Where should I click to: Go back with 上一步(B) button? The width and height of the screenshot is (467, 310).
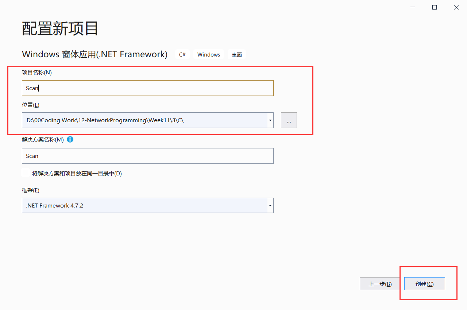(x=380, y=284)
